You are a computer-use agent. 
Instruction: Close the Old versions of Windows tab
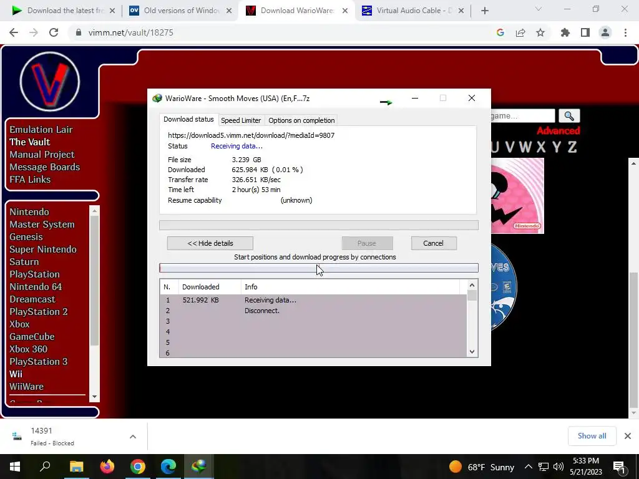[229, 11]
